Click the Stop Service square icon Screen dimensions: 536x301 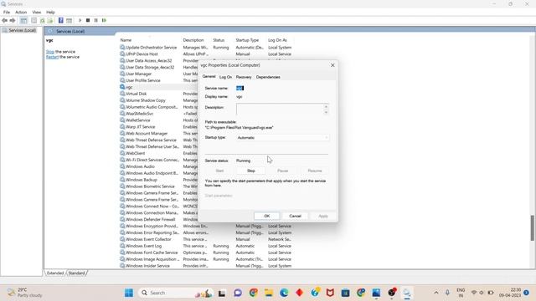click(x=88, y=20)
